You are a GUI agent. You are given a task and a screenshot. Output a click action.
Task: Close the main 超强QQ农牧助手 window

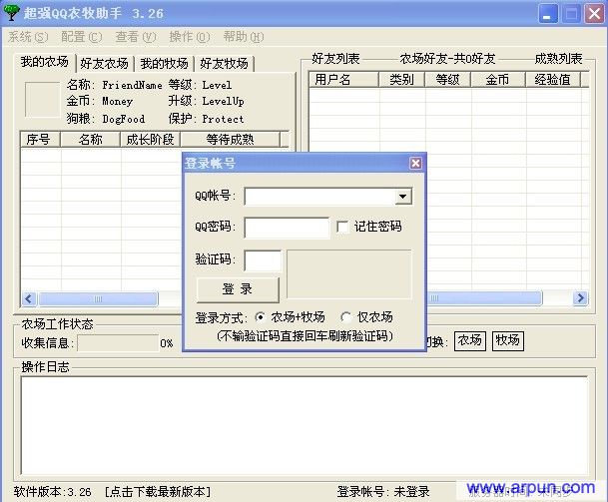click(594, 14)
